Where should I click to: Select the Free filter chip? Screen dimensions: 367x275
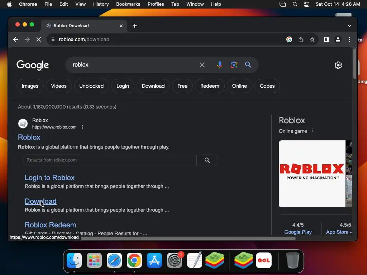tap(182, 86)
